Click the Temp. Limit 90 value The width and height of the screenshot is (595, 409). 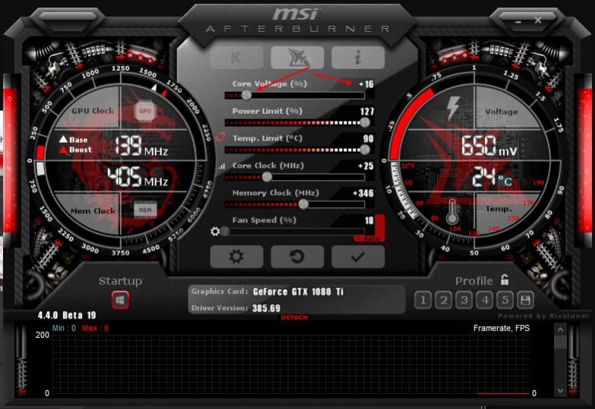(x=368, y=139)
